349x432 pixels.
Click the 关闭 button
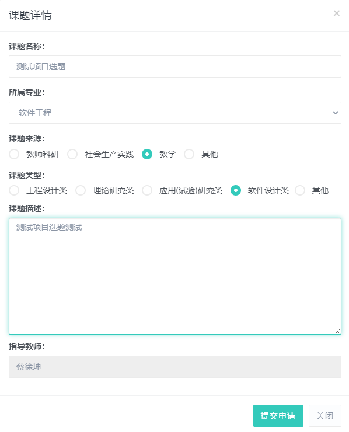click(324, 416)
